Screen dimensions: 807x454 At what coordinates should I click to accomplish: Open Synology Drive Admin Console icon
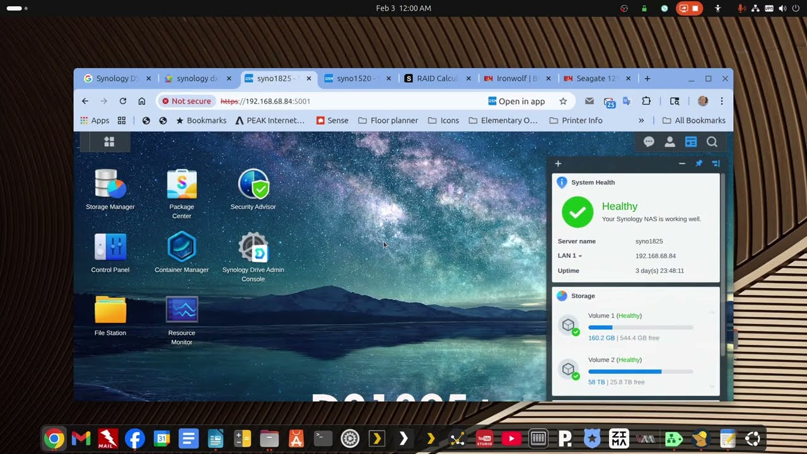[x=253, y=257]
